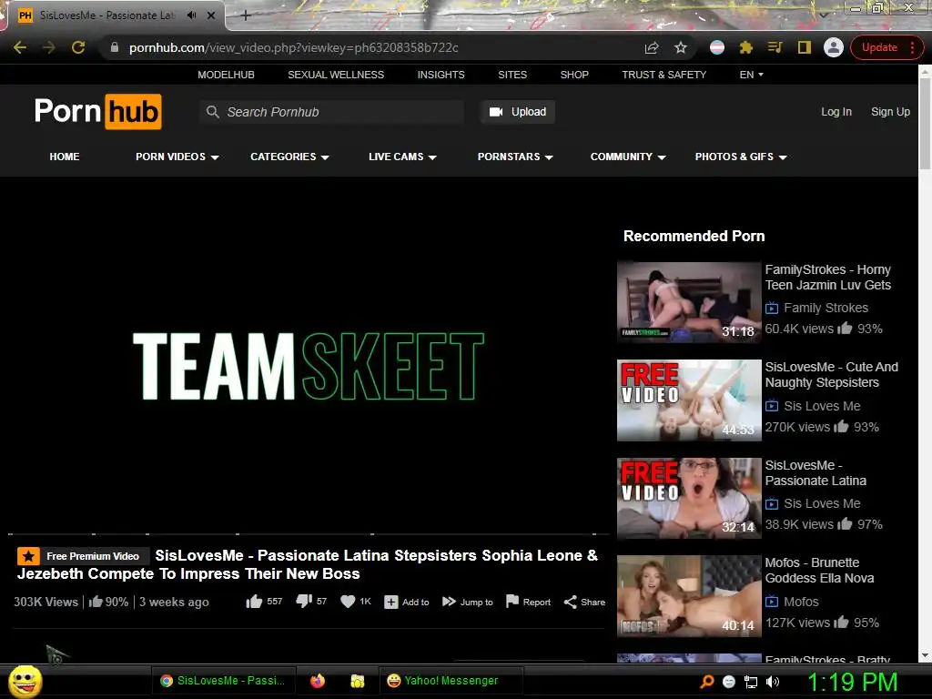The image size is (932, 699).
Task: Expand the PORN VIDEOS menu
Action: (177, 157)
